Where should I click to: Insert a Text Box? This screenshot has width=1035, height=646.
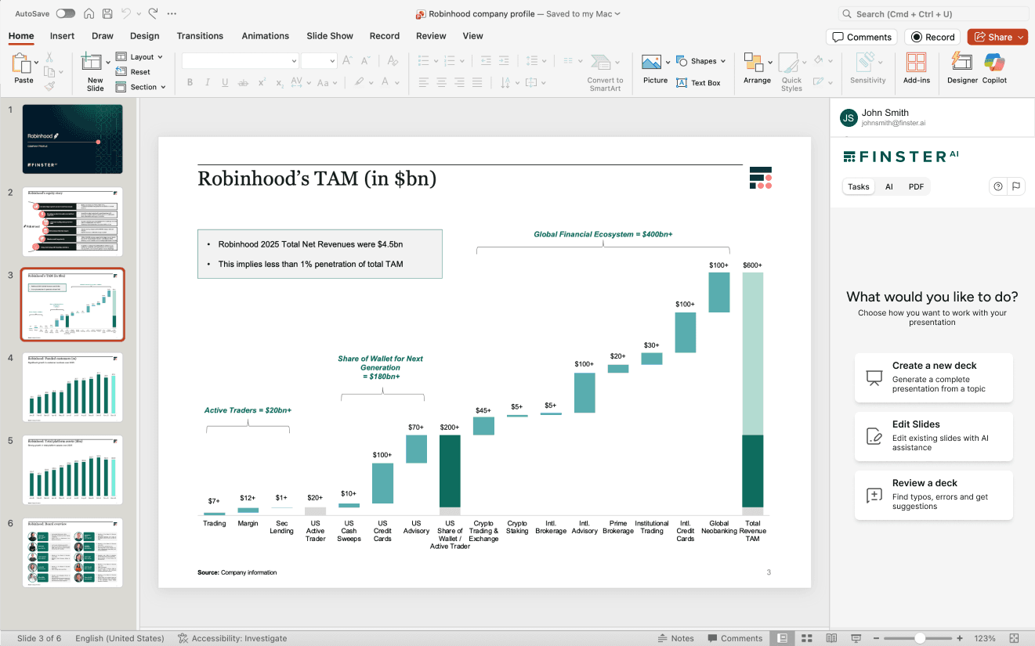[698, 83]
